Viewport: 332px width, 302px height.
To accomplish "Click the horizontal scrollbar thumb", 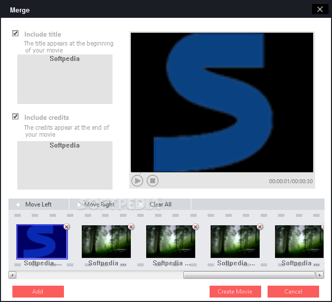I will [x=249, y=275].
